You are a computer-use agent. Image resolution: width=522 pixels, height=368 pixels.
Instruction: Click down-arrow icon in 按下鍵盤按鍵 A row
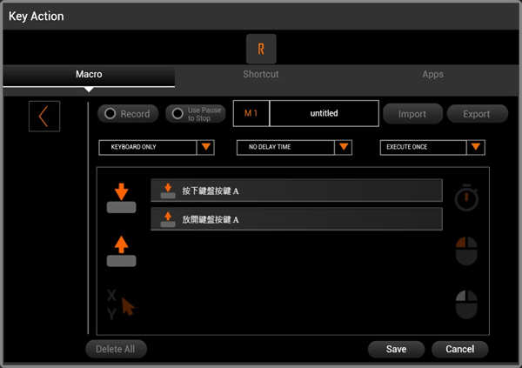168,191
